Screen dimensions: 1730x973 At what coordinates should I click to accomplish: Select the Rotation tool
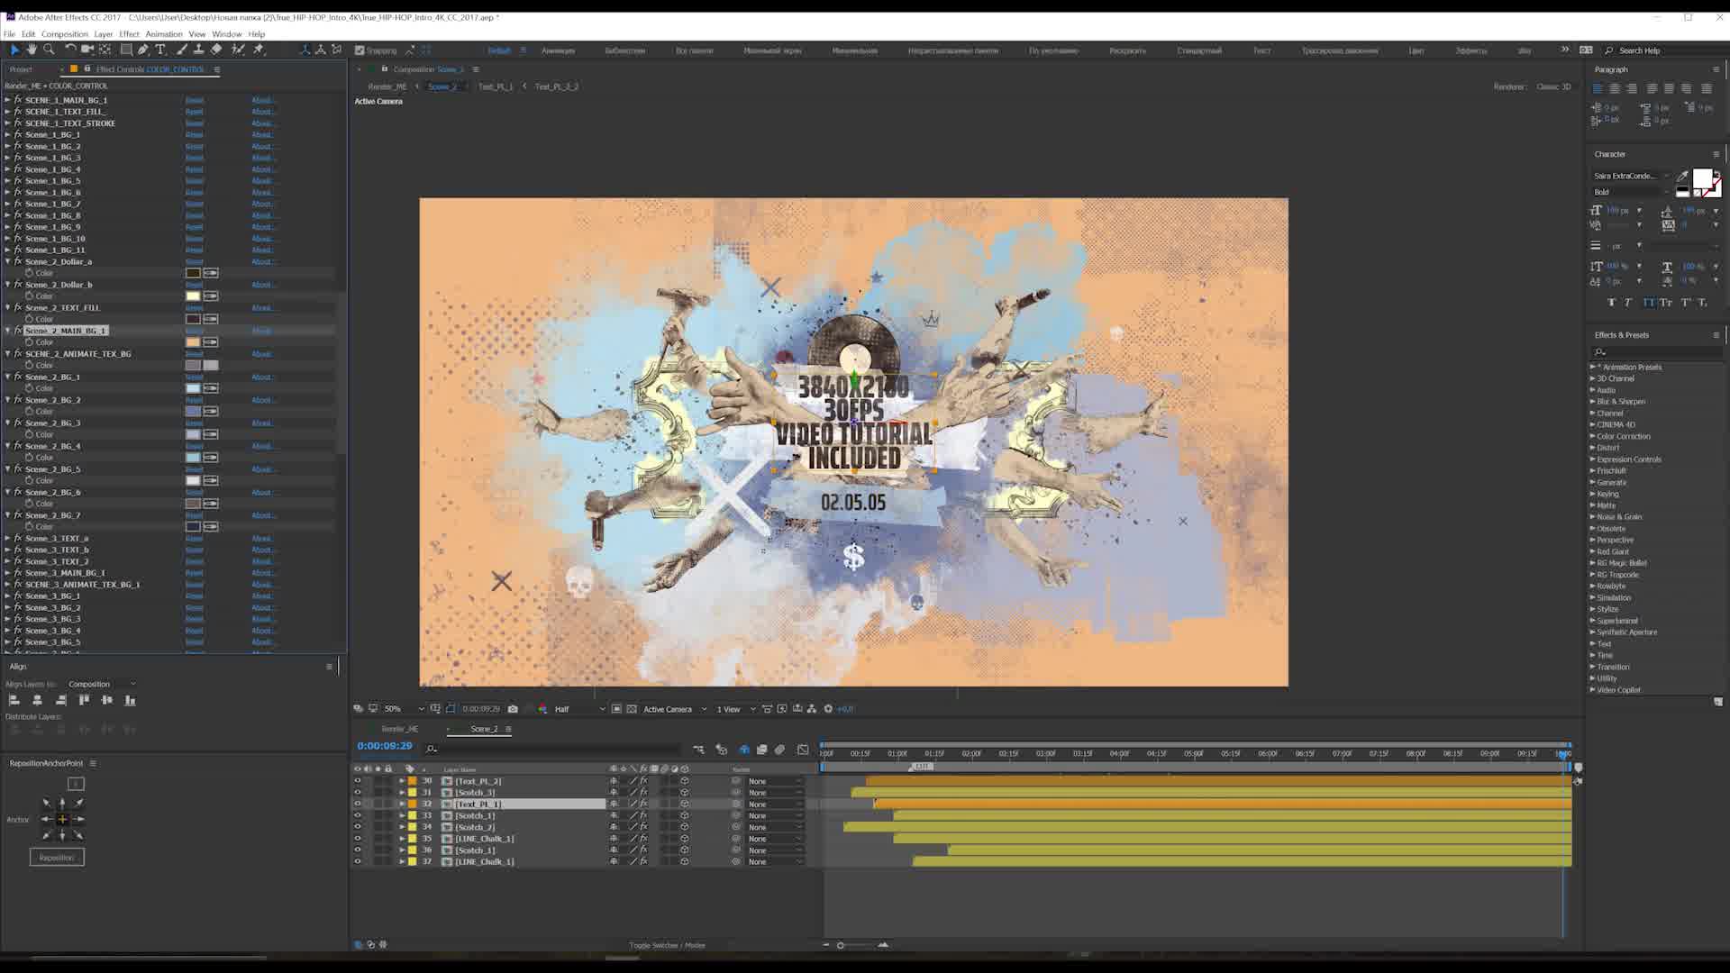click(x=70, y=50)
